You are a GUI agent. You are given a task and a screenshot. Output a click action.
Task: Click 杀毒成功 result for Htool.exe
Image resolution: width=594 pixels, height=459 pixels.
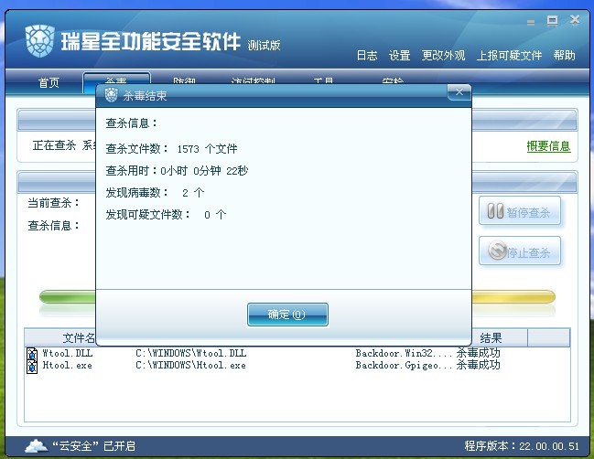[x=478, y=365]
